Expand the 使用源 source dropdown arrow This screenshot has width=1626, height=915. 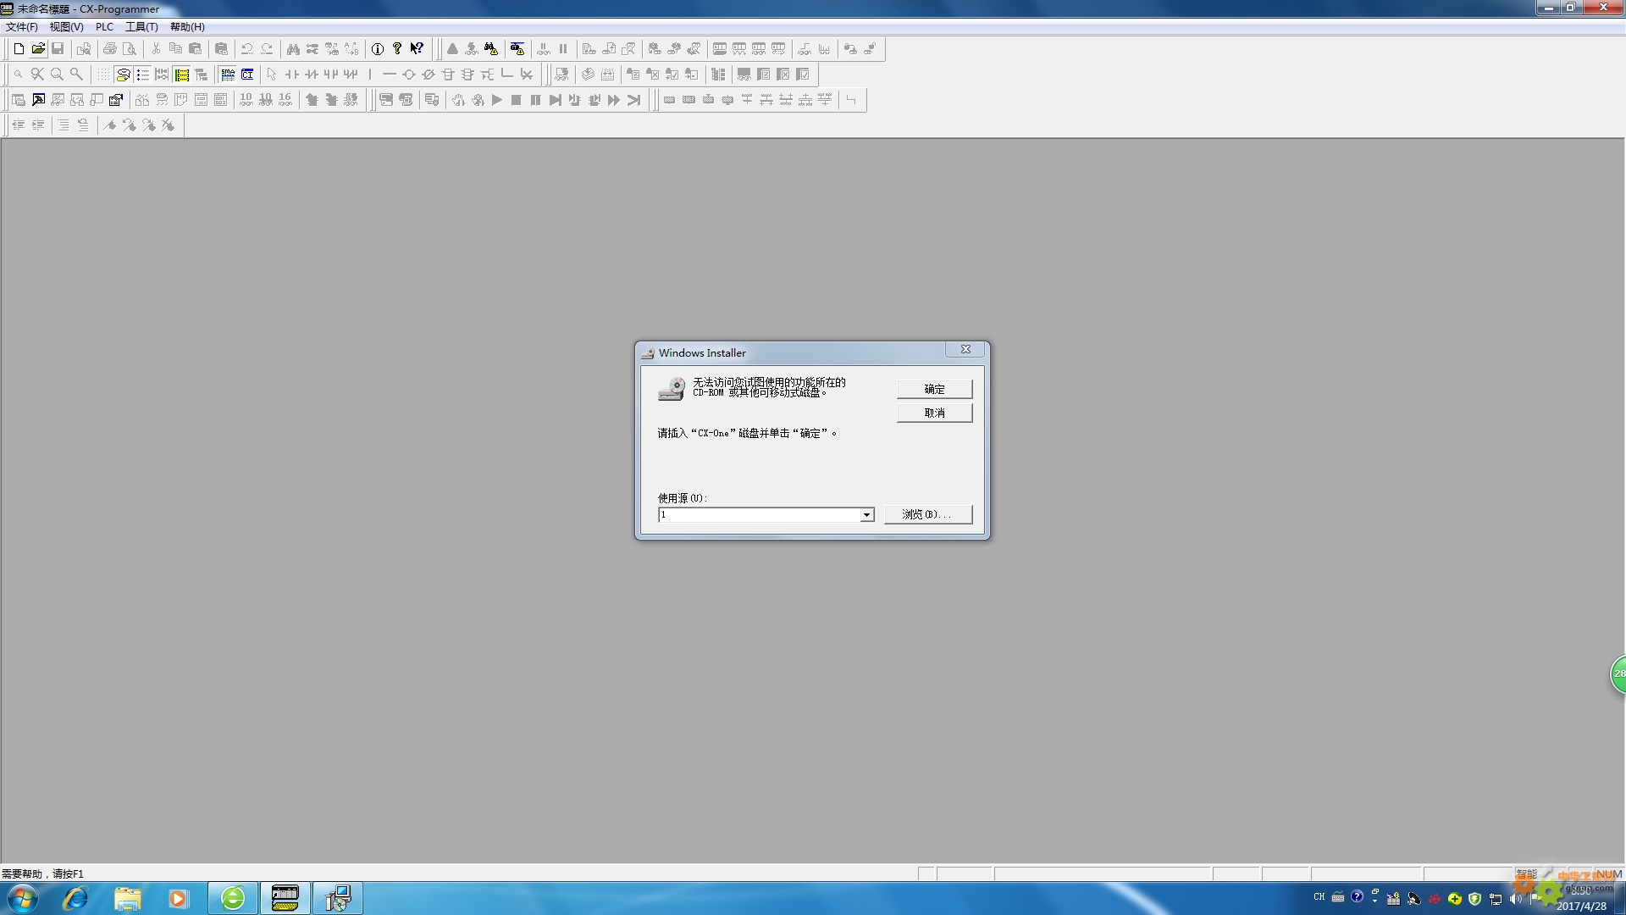click(866, 515)
